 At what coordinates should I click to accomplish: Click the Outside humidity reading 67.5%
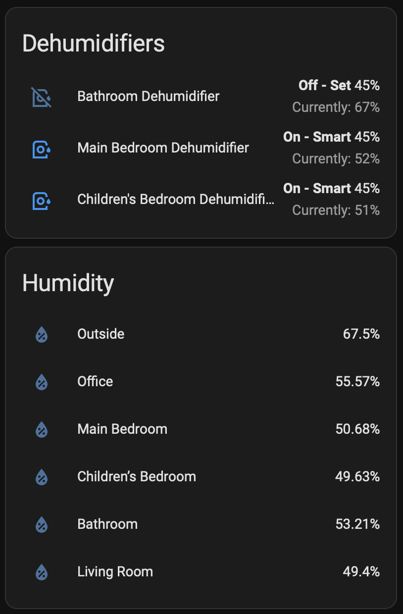(362, 334)
